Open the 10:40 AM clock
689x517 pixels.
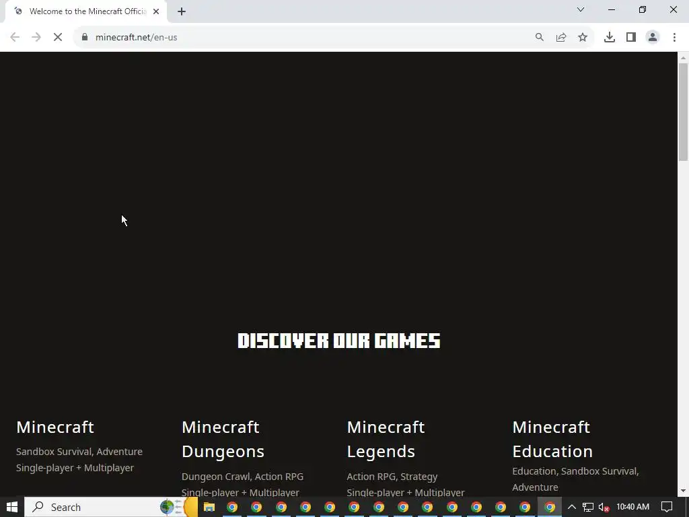[632, 507]
